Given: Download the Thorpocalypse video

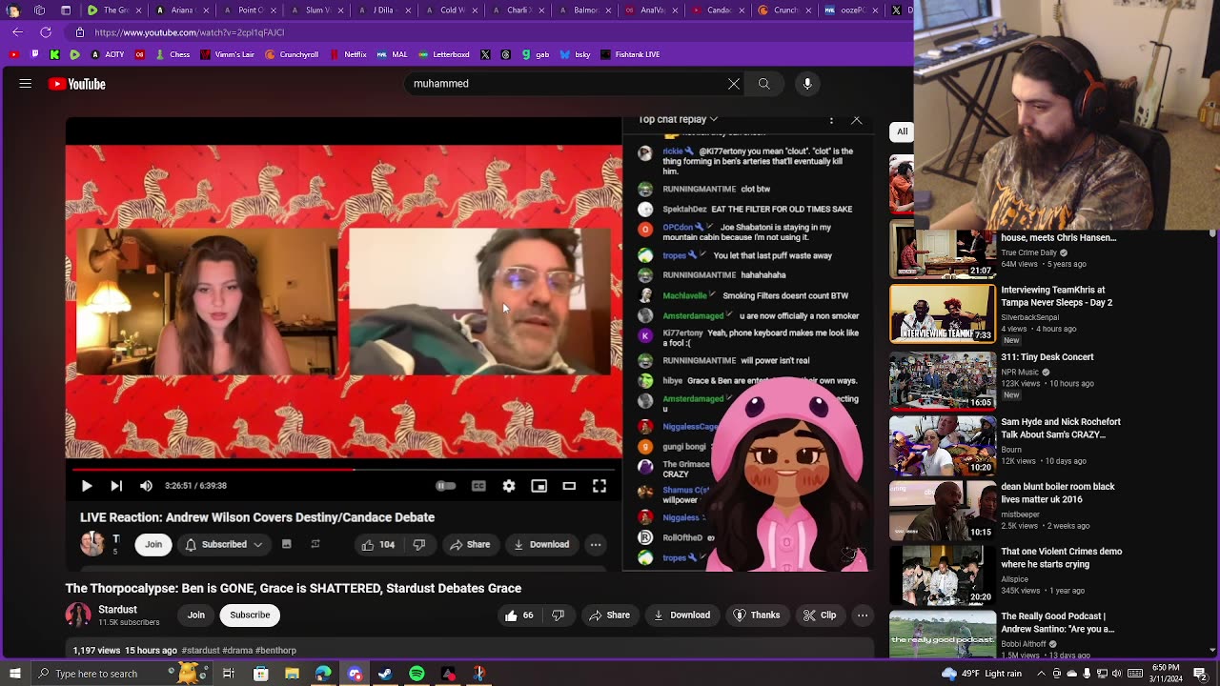Looking at the screenshot, I should tap(681, 615).
